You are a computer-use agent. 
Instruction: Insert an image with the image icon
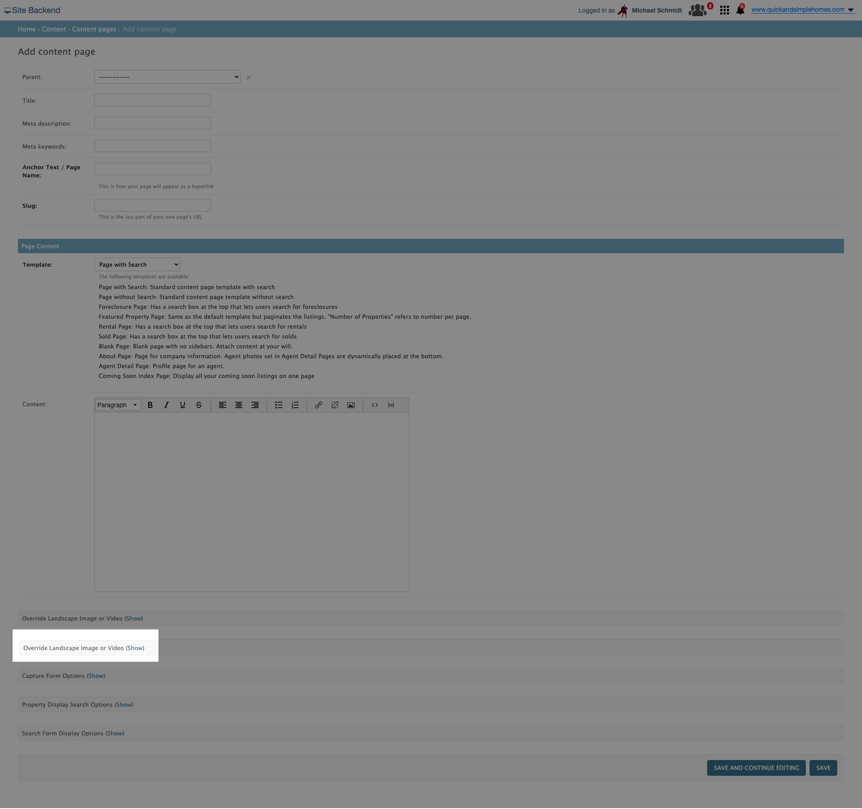point(351,405)
